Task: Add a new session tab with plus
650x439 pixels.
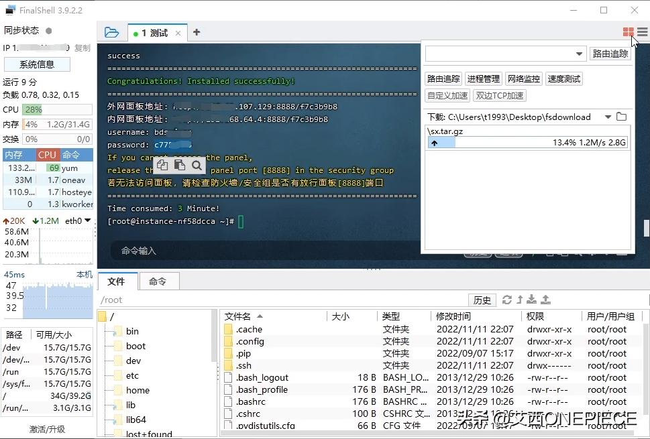Action: 197,32
